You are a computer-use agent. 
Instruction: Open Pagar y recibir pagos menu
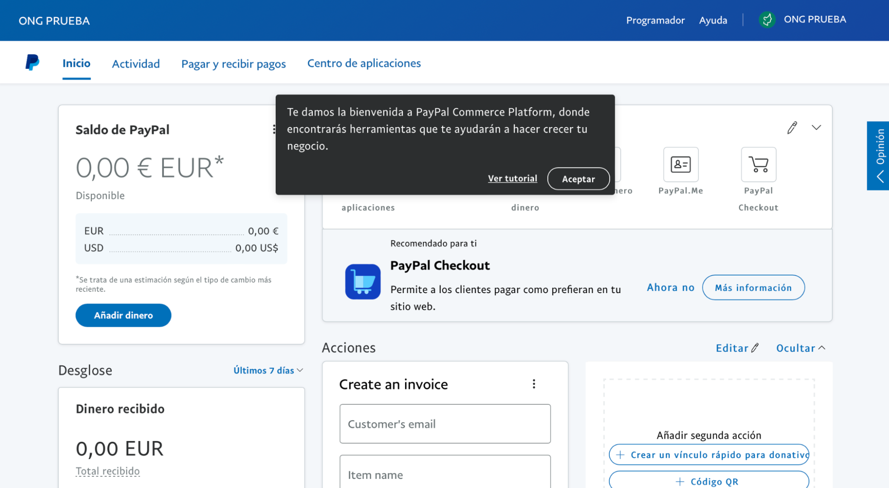pyautogui.click(x=234, y=64)
